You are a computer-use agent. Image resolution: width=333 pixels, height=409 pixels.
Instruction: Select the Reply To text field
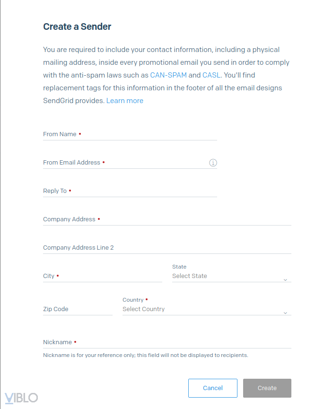tap(130, 191)
